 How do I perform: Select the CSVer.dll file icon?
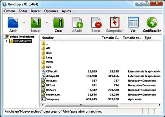(43, 71)
